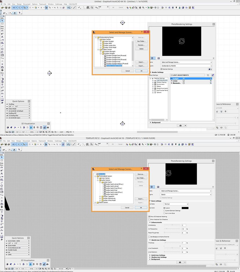
Task: Select Circle tool in Untitled window toolbox
Action: tap(2, 49)
